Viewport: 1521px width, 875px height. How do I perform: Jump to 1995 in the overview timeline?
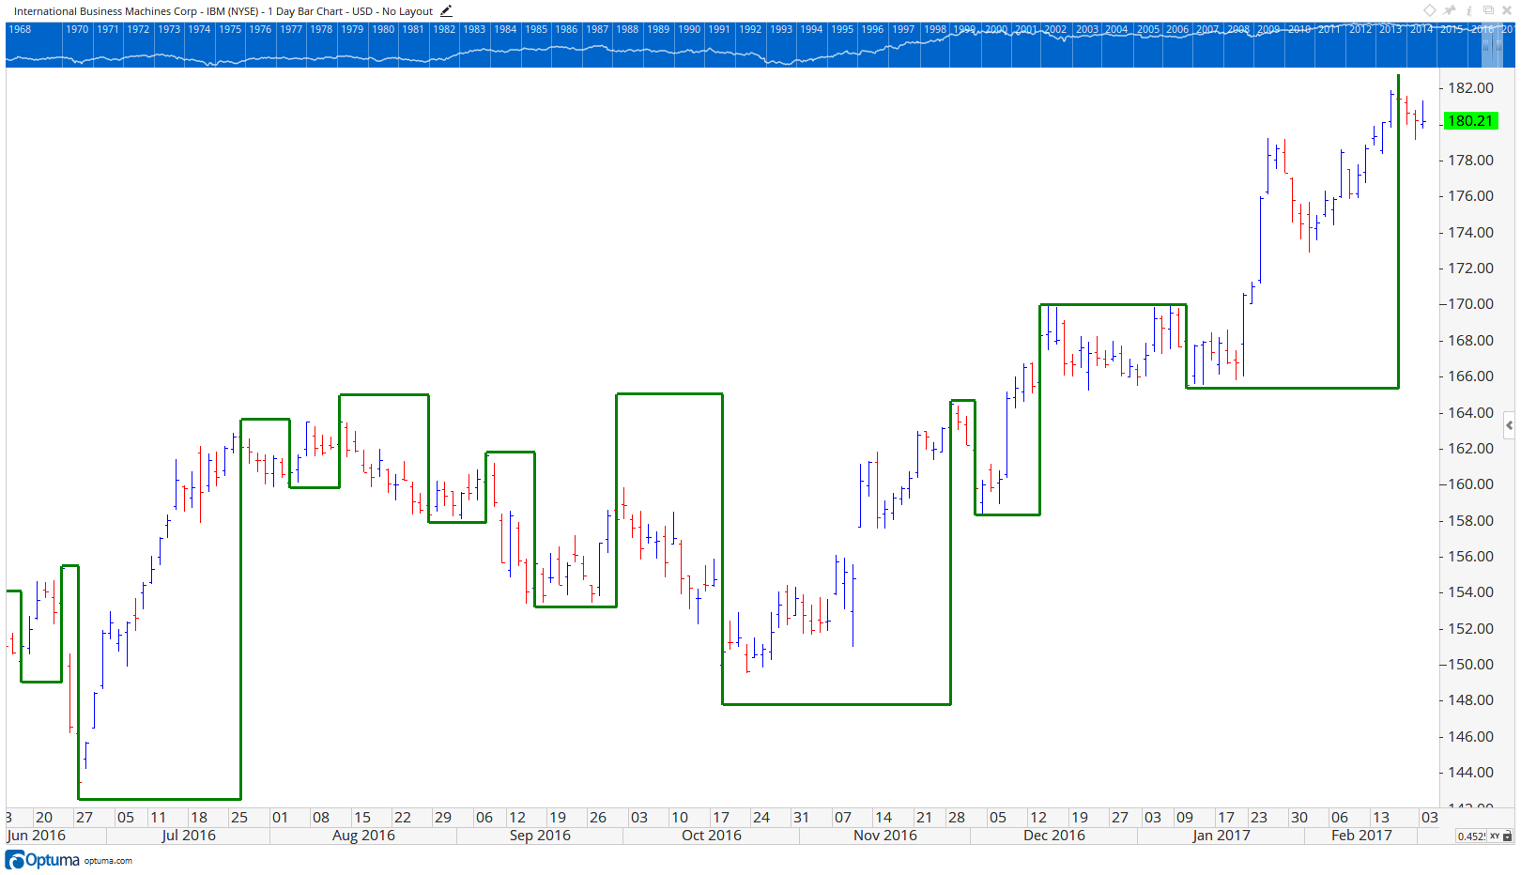(842, 29)
